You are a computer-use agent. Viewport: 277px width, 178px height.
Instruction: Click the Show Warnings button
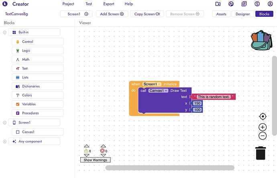tap(96, 160)
